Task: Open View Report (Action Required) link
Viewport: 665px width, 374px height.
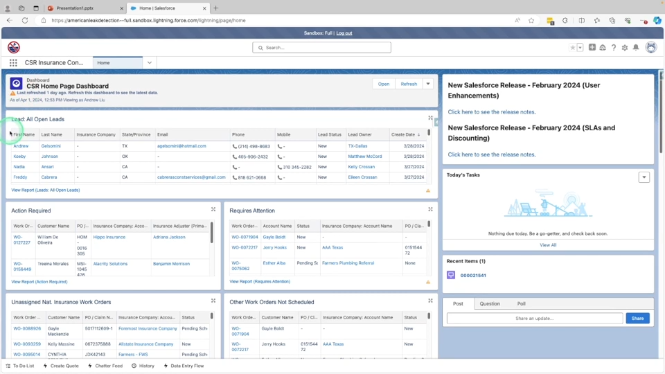Action: click(39, 282)
